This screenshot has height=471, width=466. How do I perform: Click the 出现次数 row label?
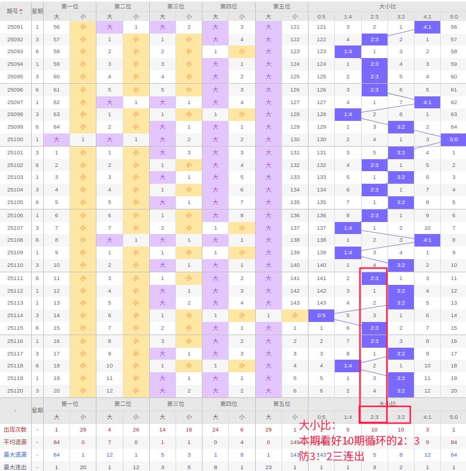(x=15, y=430)
